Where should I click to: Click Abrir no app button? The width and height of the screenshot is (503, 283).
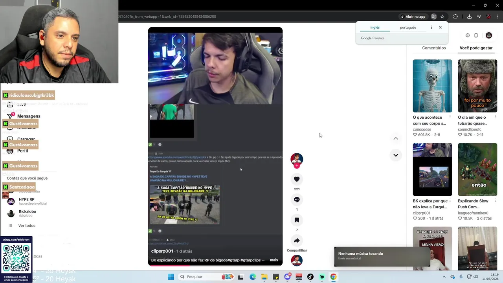[413, 17]
